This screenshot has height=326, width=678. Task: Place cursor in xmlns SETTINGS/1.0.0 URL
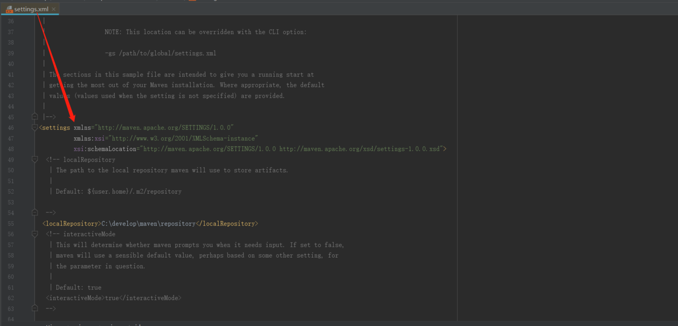tap(165, 128)
